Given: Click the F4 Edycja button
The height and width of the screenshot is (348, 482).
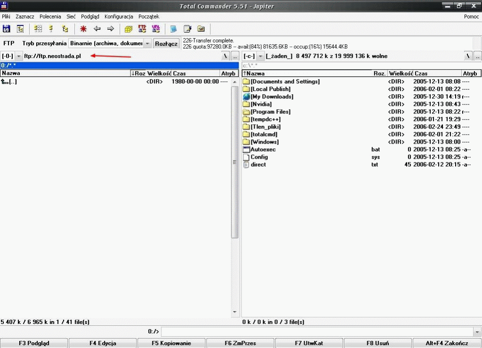Looking at the screenshot, I should pyautogui.click(x=103, y=343).
